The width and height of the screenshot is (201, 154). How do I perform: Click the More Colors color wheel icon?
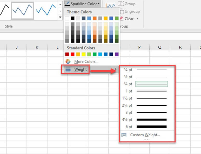click(x=68, y=62)
